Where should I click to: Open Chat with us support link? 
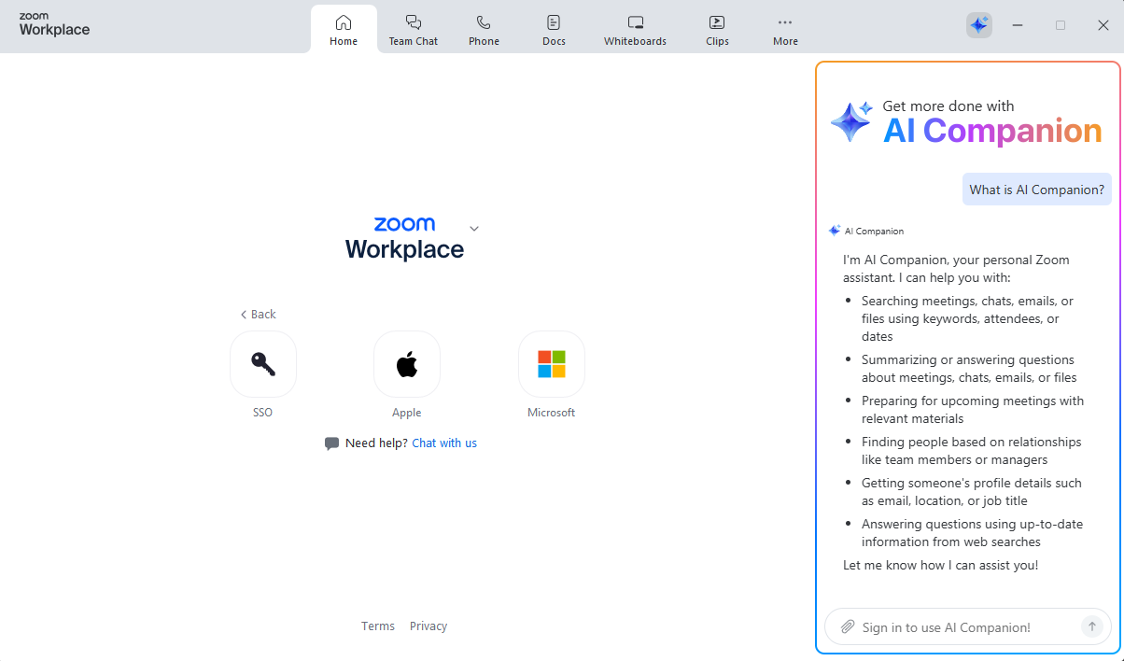tap(444, 443)
